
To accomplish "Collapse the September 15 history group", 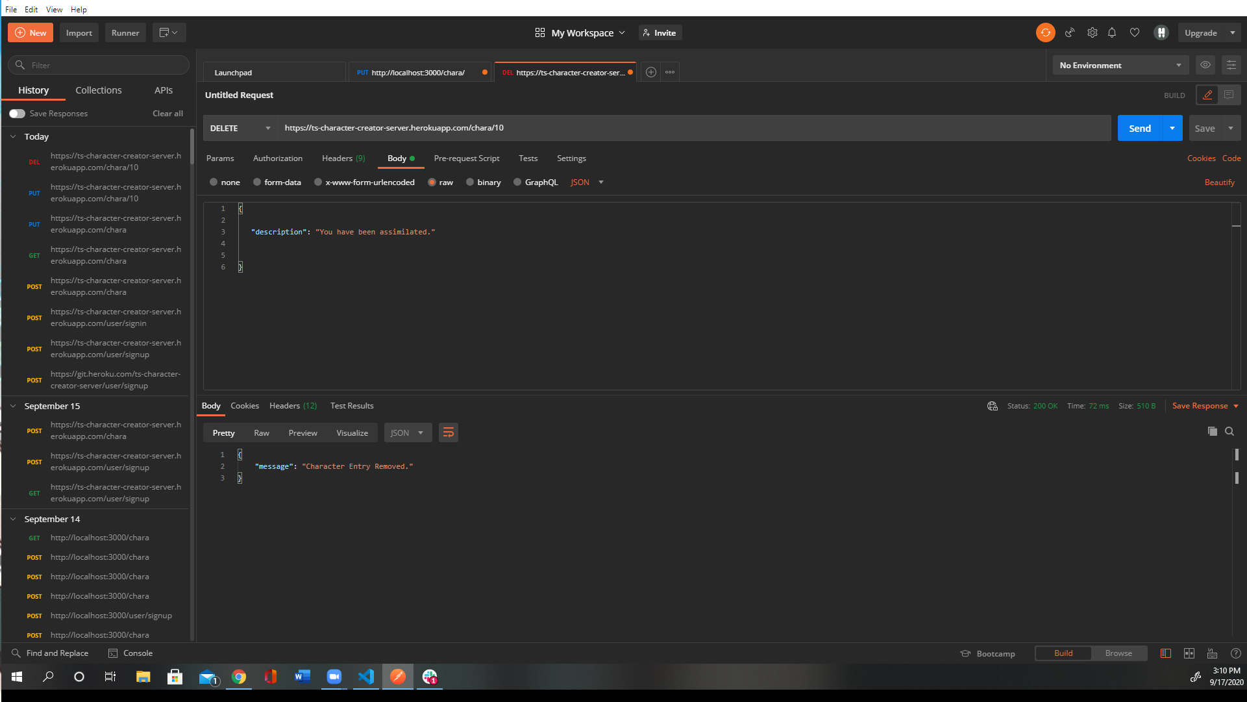I will tap(13, 406).
